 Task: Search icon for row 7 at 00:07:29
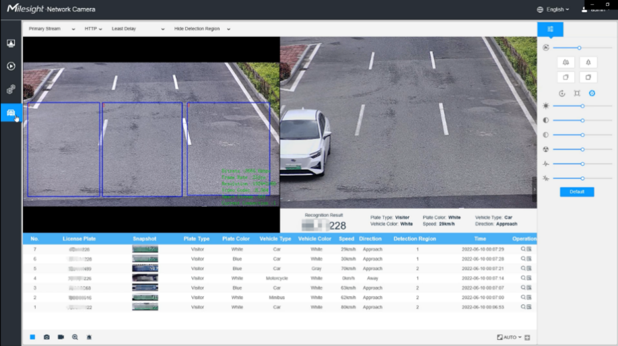[x=523, y=249]
